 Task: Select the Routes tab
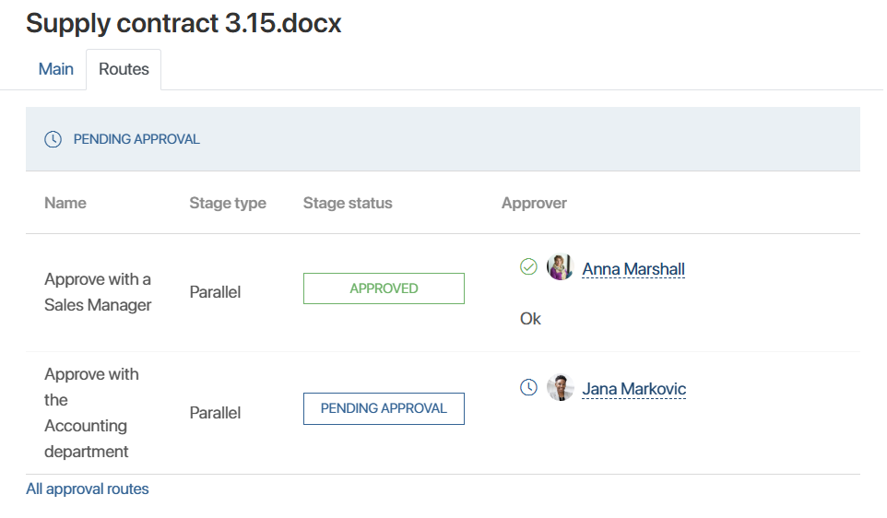coord(124,69)
